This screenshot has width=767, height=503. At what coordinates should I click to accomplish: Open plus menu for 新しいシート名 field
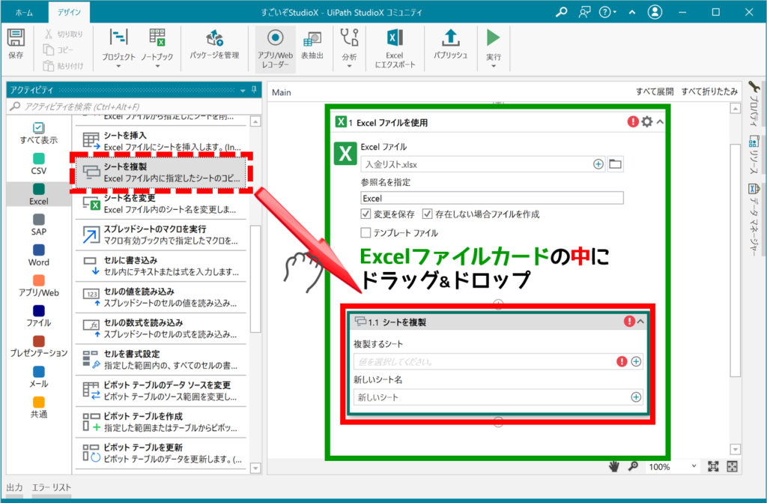[635, 397]
